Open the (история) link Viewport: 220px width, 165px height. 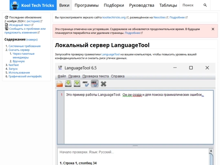pos(33,21)
